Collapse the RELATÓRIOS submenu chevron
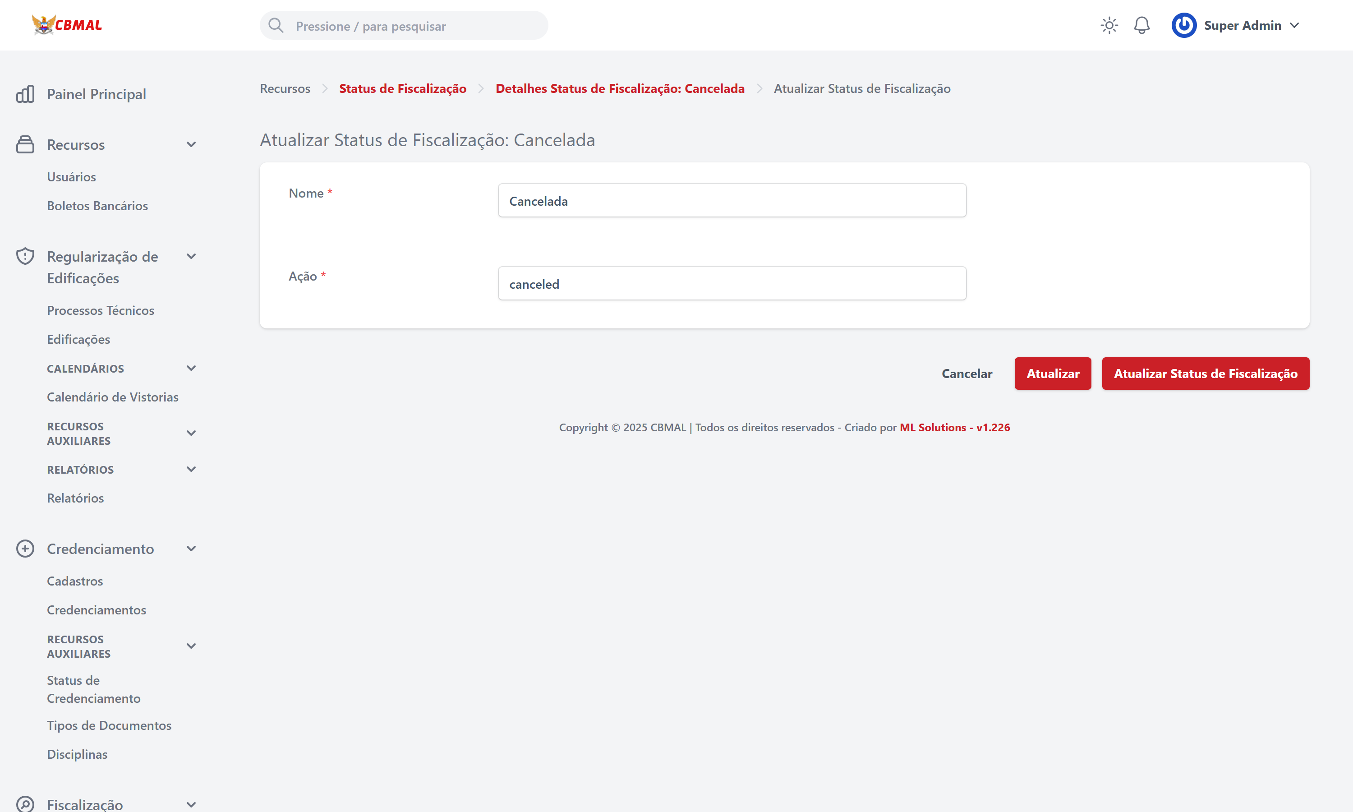The height and width of the screenshot is (812, 1353). click(191, 469)
